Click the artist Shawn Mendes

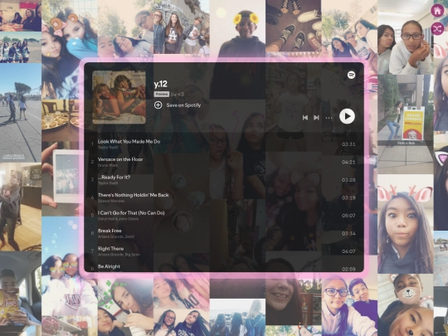pos(111,201)
